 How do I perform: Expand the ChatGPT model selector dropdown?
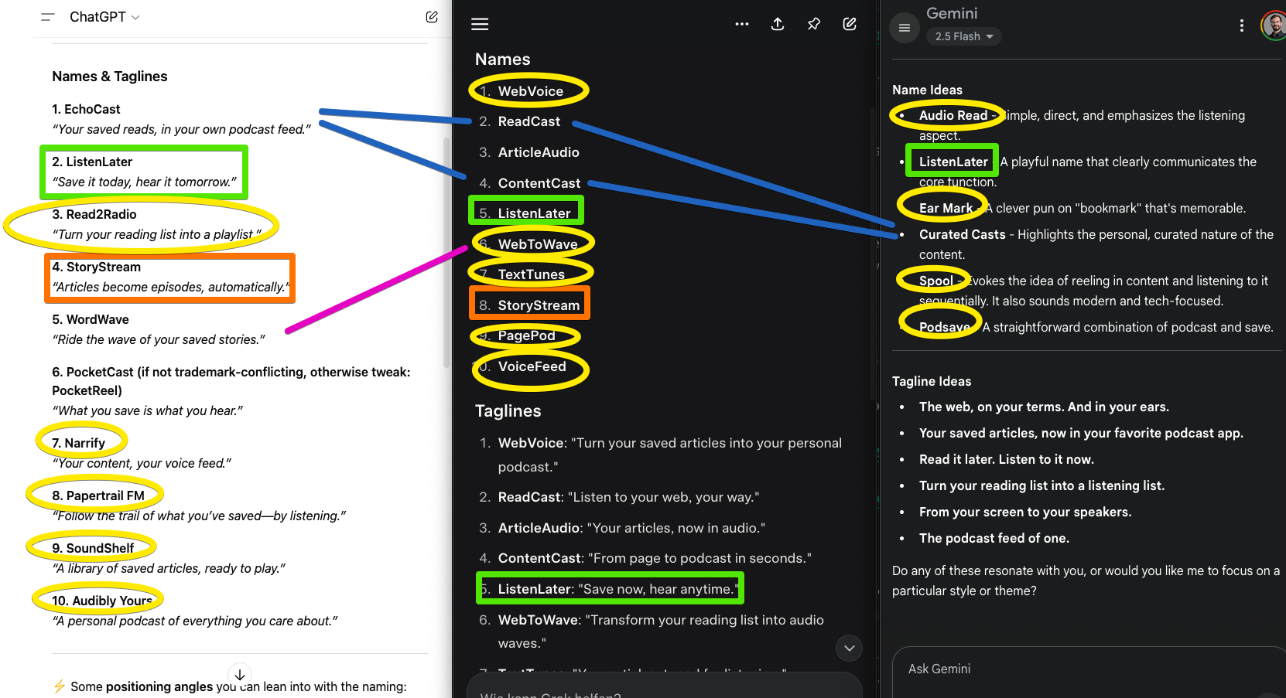104,17
